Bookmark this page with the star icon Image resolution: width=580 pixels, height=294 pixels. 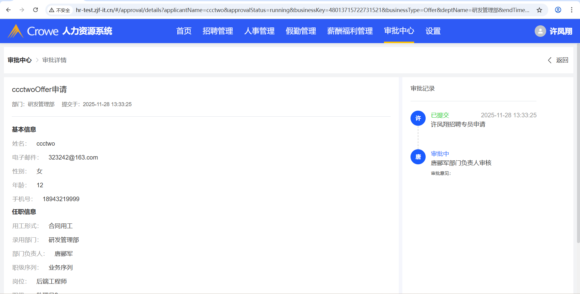540,10
